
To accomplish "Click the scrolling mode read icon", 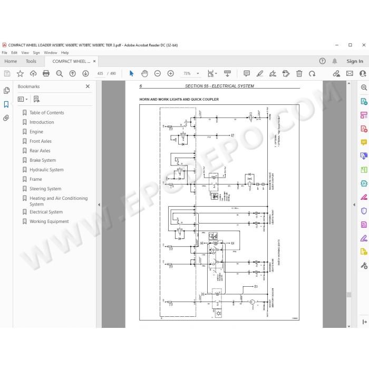I will (x=227, y=74).
